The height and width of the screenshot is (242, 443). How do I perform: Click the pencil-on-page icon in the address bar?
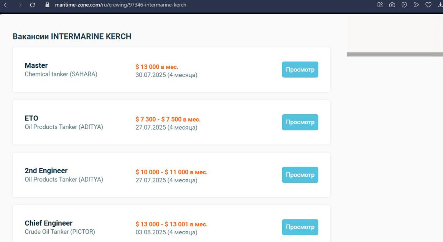click(380, 5)
